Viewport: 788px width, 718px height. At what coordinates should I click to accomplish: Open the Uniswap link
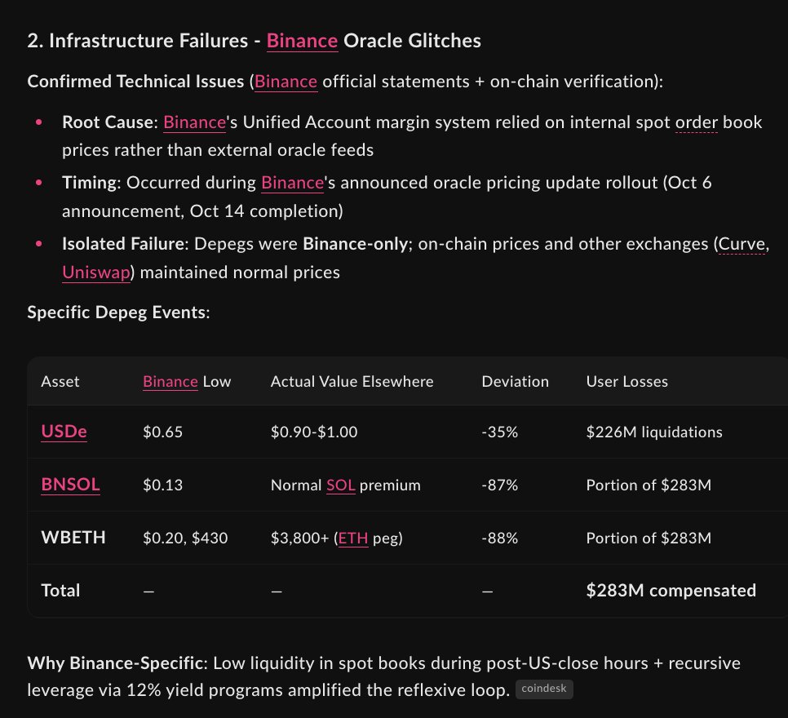coord(96,273)
